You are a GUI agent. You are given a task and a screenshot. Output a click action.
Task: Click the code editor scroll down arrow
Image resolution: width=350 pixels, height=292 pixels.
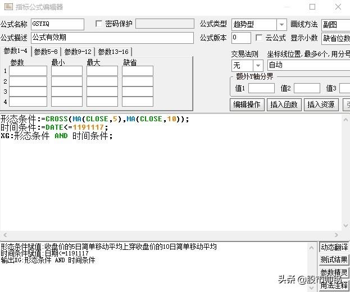tap(346, 225)
